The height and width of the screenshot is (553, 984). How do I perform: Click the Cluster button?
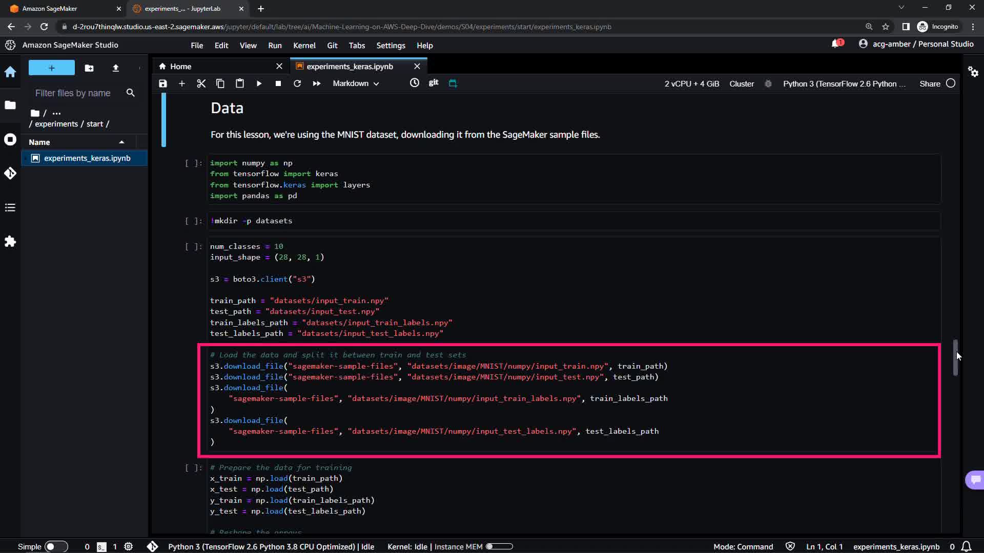tap(741, 83)
